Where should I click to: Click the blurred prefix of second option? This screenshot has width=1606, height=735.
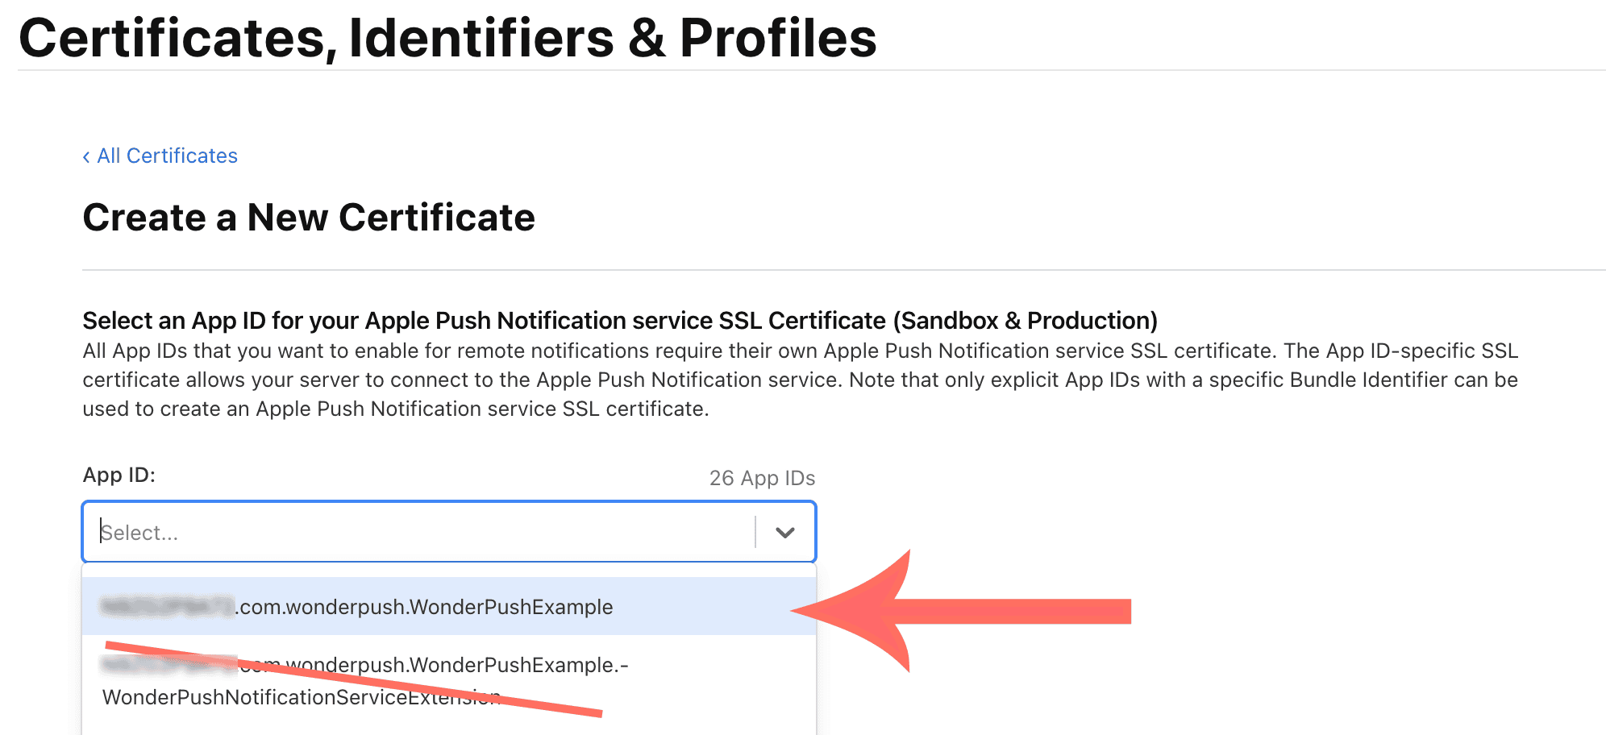(169, 664)
